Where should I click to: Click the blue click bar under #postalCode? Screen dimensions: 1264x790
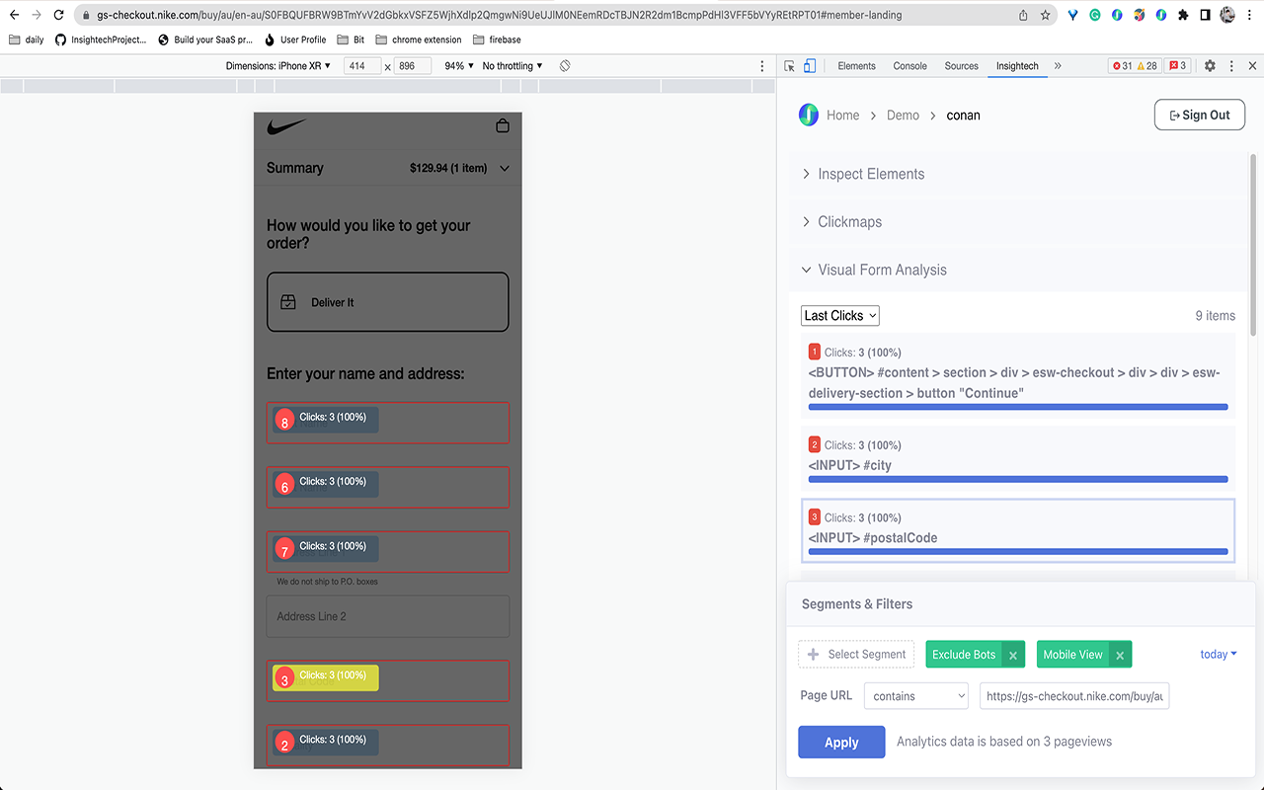1017,553
